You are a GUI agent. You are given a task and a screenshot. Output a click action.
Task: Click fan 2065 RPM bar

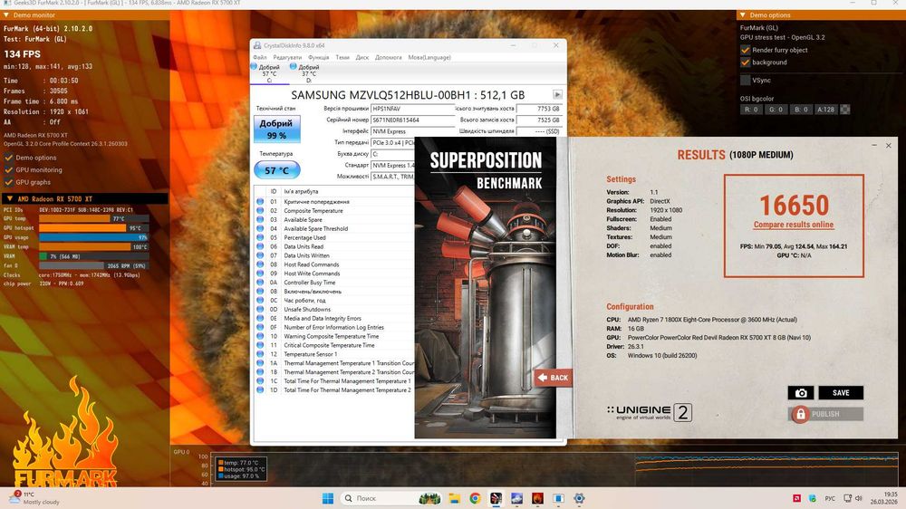pyautogui.click(x=93, y=265)
